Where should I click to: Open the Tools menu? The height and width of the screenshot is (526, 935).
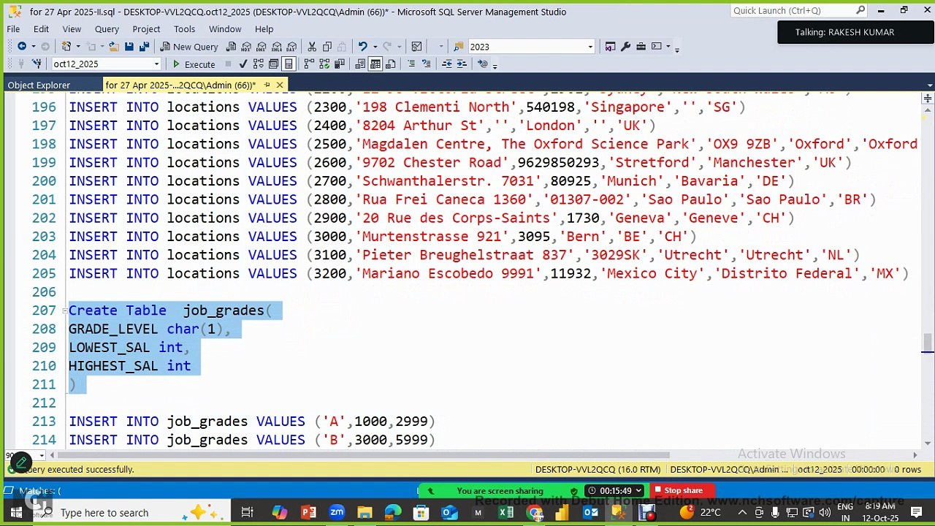click(184, 28)
